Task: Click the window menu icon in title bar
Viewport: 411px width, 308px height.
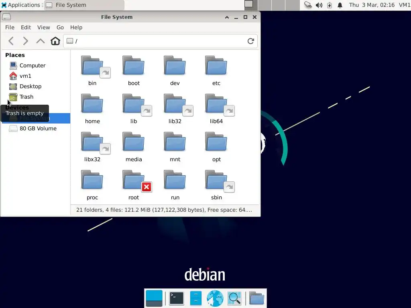Action: tap(6, 17)
